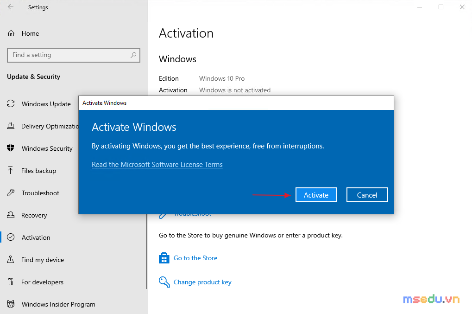Click the back arrow in Settings
Image resolution: width=472 pixels, height=314 pixels.
click(11, 7)
